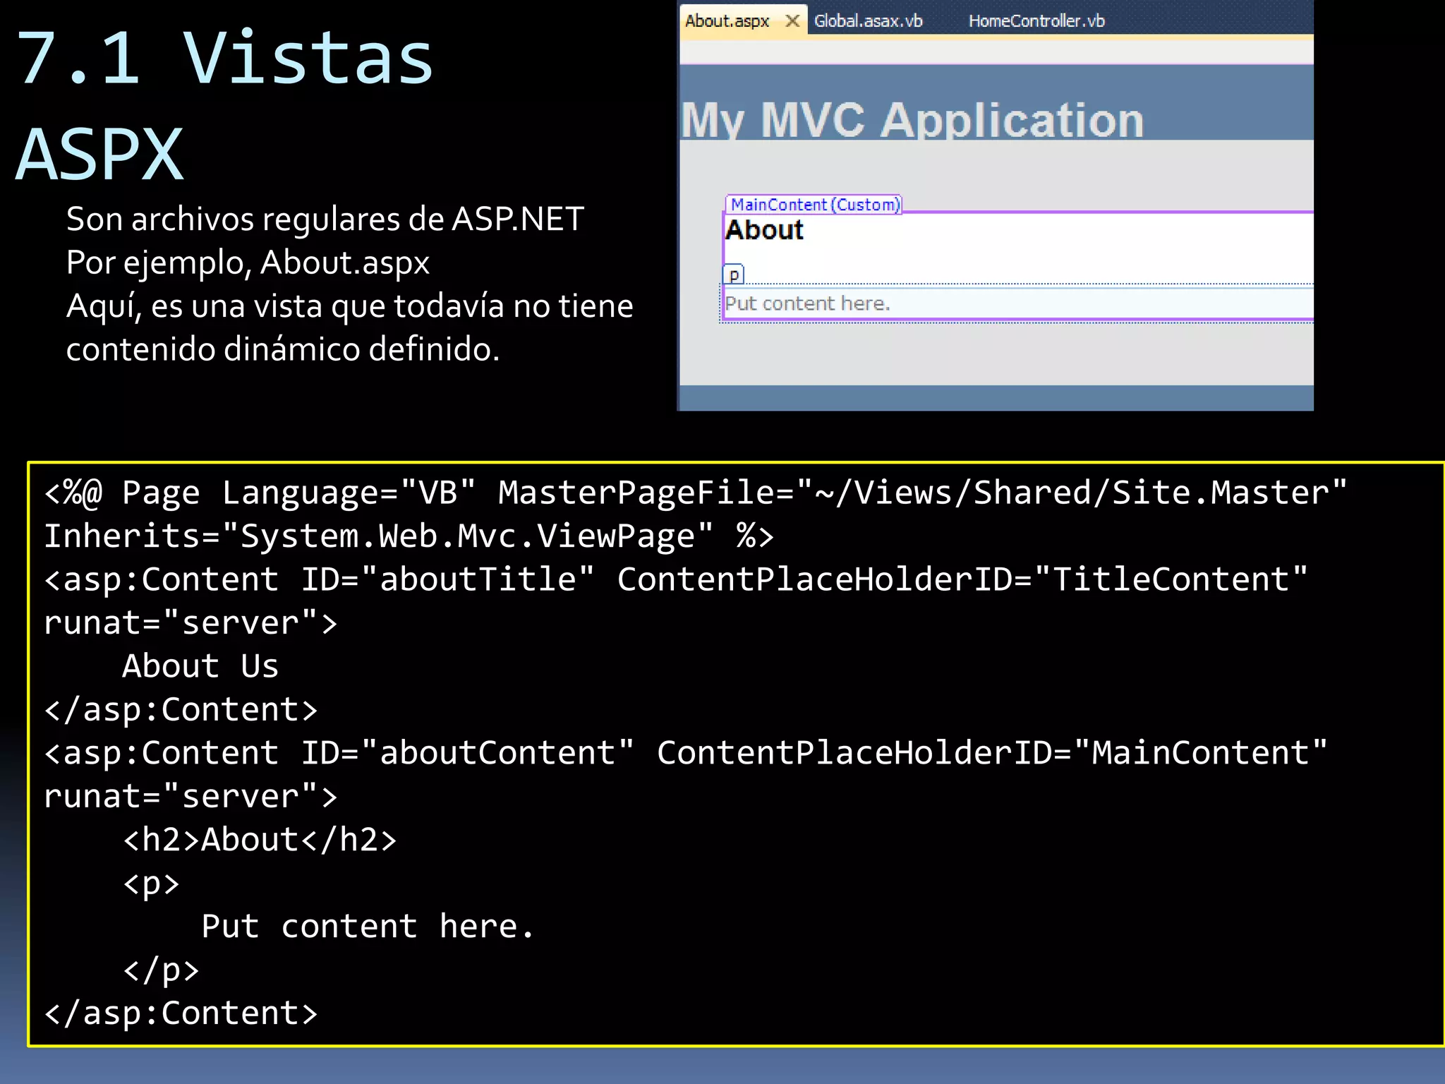The height and width of the screenshot is (1084, 1445).
Task: Click 'Put content here.' in code box
Action: [x=367, y=927]
